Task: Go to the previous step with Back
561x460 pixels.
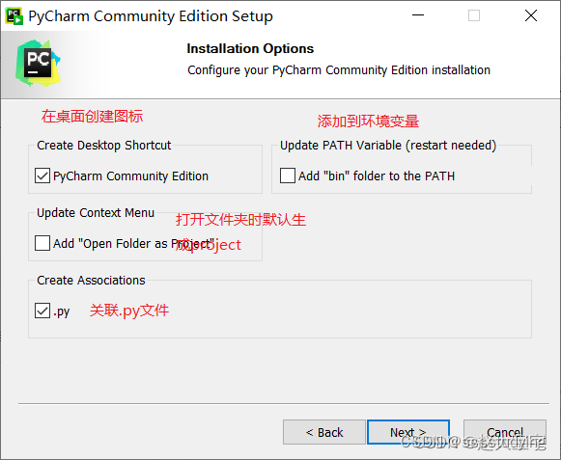Action: (324, 432)
